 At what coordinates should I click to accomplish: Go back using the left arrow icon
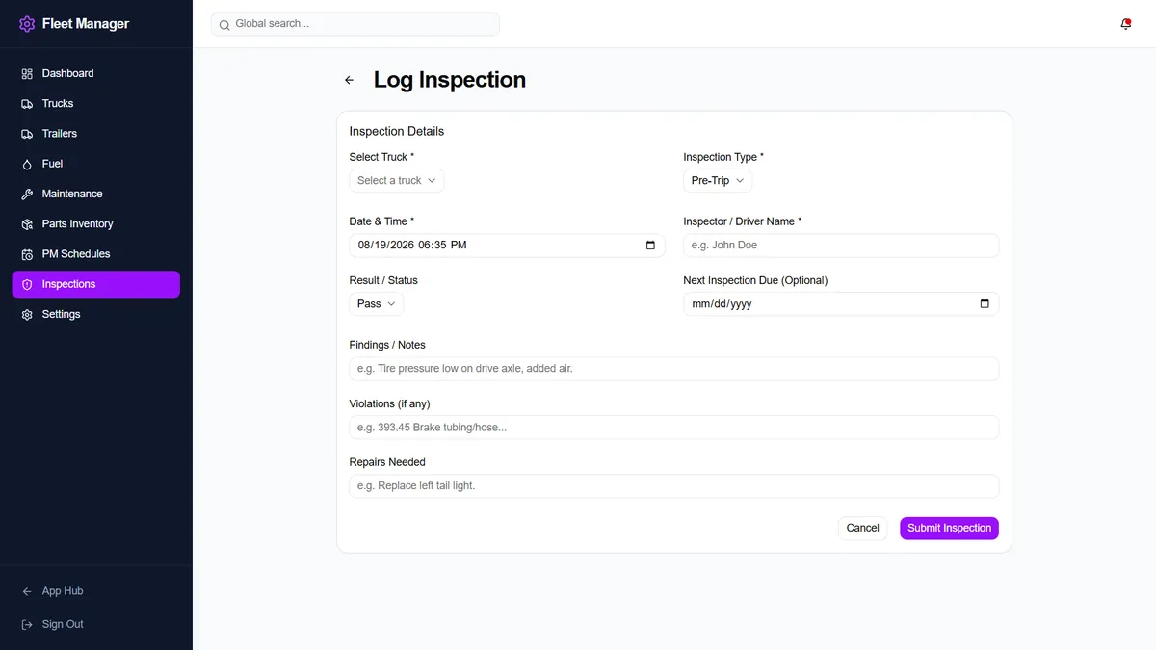point(350,80)
